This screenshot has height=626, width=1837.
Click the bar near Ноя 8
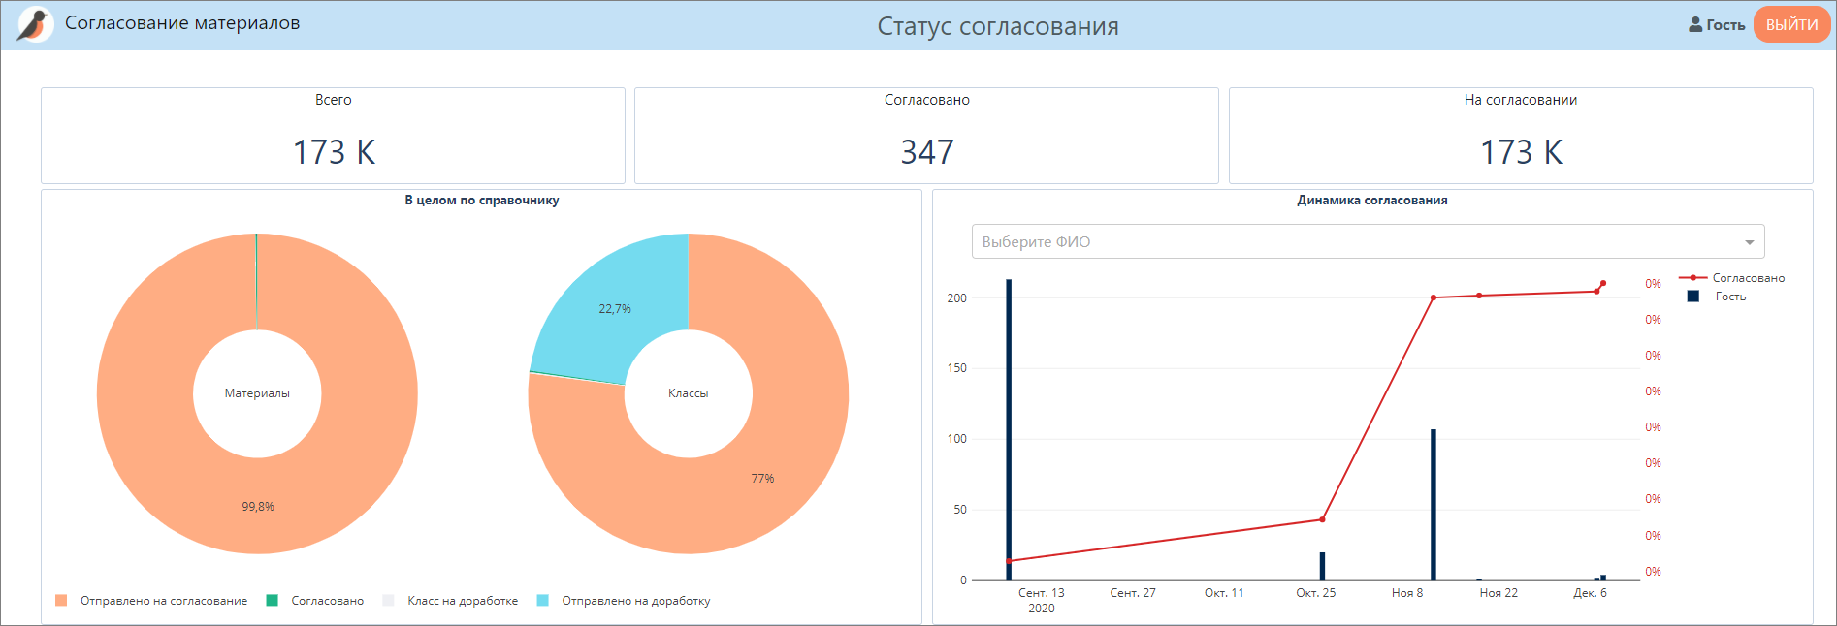pos(1433,504)
